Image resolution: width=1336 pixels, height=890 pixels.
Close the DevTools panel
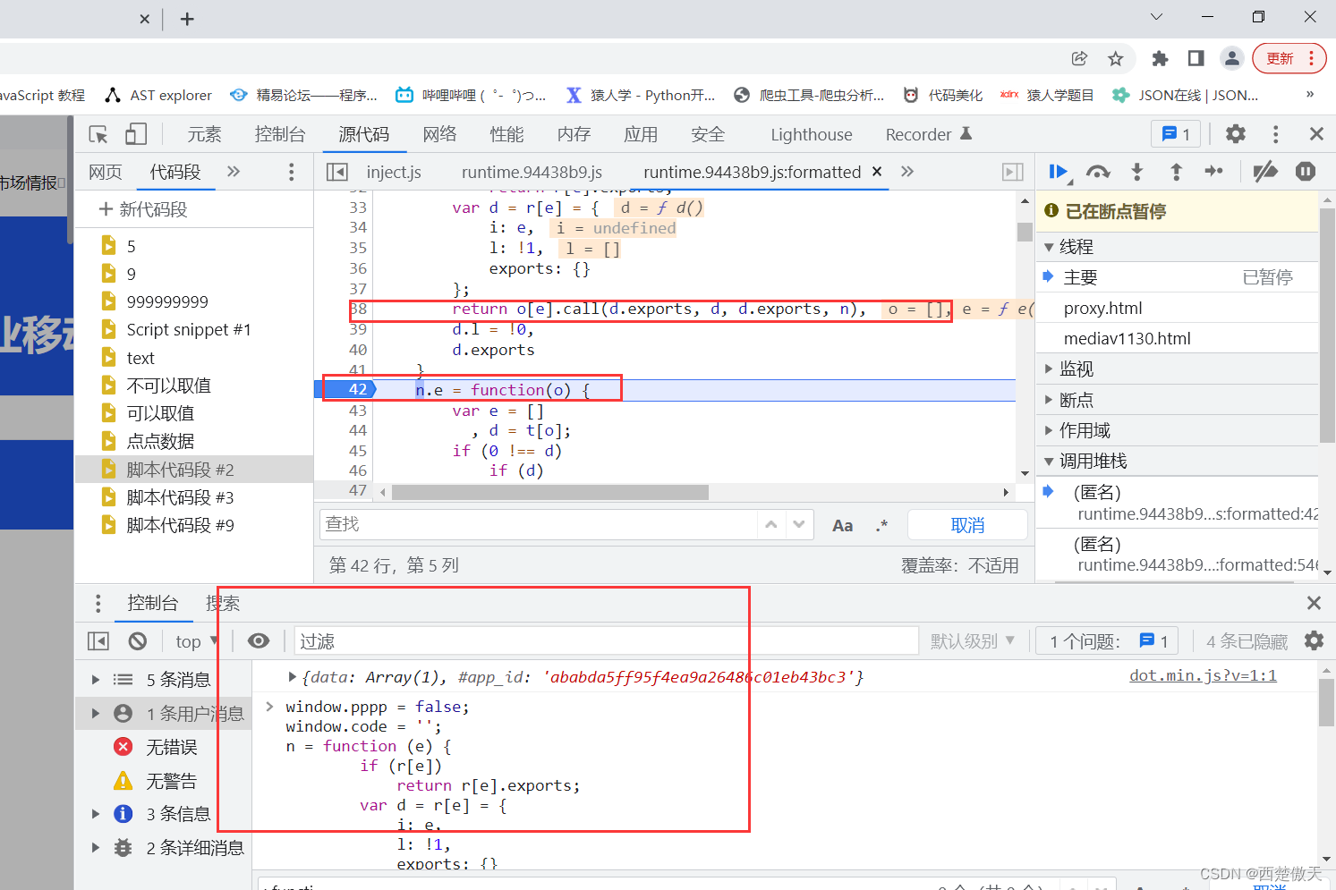pos(1316,134)
